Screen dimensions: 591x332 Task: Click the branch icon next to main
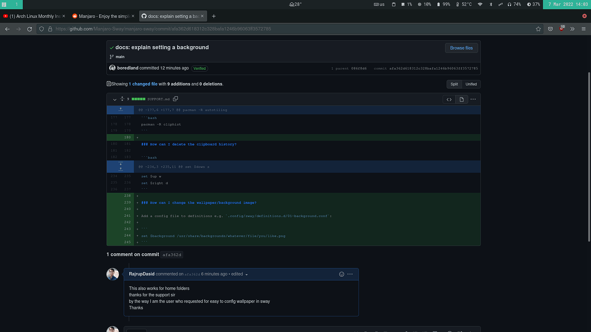[111, 56]
